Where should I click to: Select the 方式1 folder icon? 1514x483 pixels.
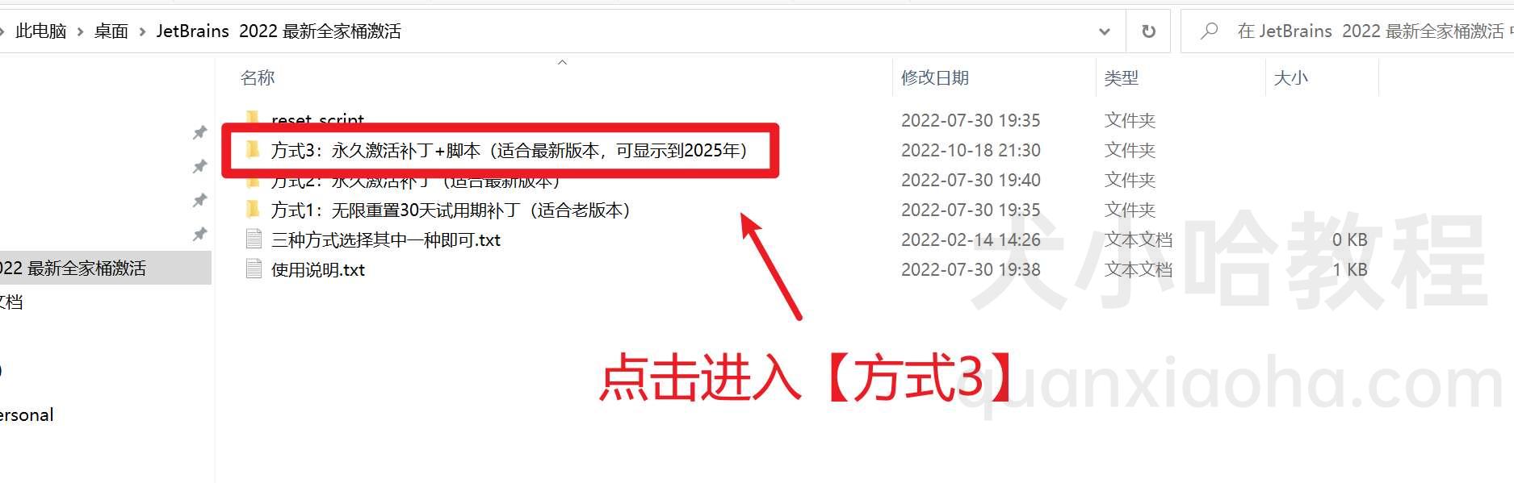pyautogui.click(x=253, y=210)
